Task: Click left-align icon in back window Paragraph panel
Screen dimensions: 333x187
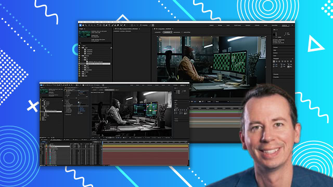Action: point(274,61)
